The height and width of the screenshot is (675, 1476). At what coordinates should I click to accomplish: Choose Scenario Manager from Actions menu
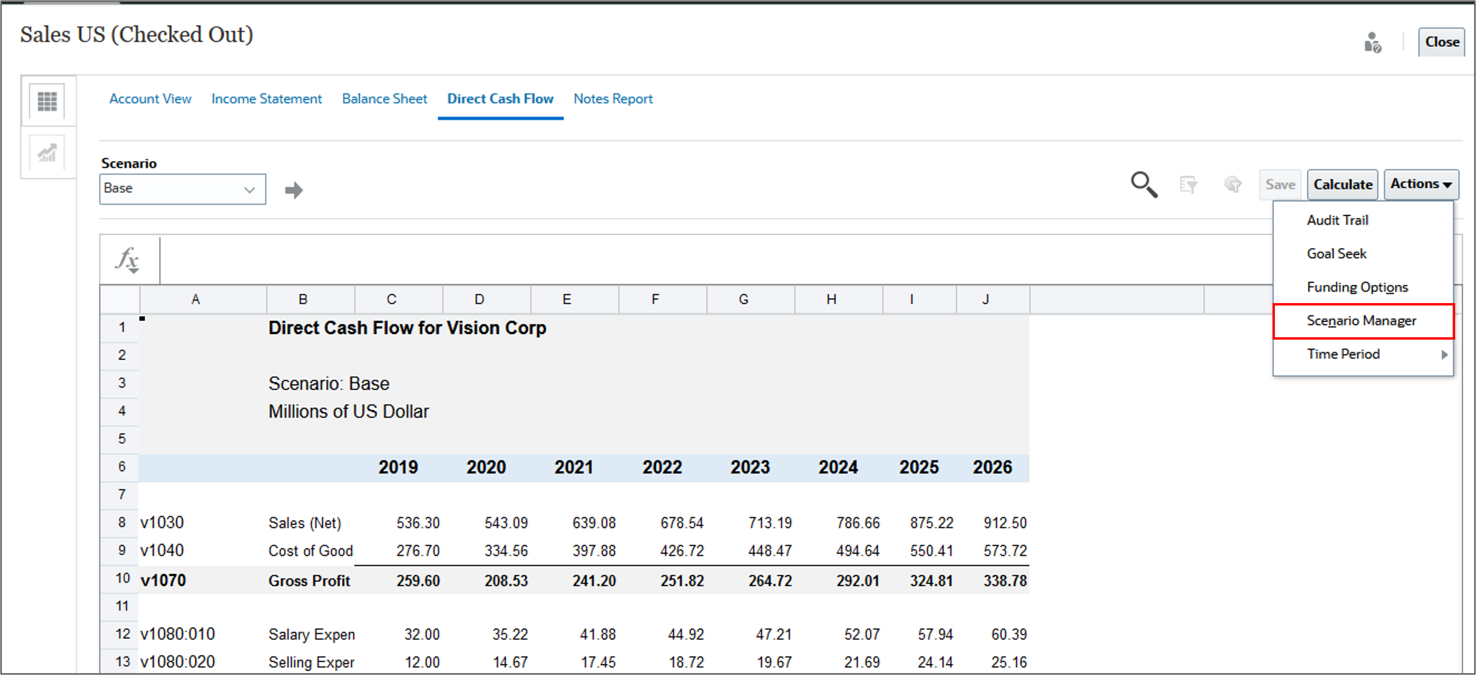point(1361,321)
